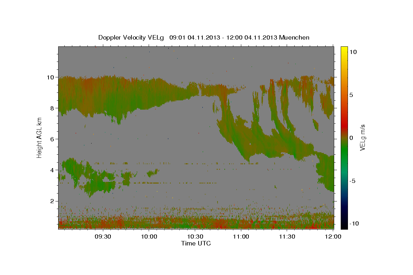Click the 'Muenchen' location in title
The width and height of the screenshot is (413, 275).
pyautogui.click(x=294, y=37)
